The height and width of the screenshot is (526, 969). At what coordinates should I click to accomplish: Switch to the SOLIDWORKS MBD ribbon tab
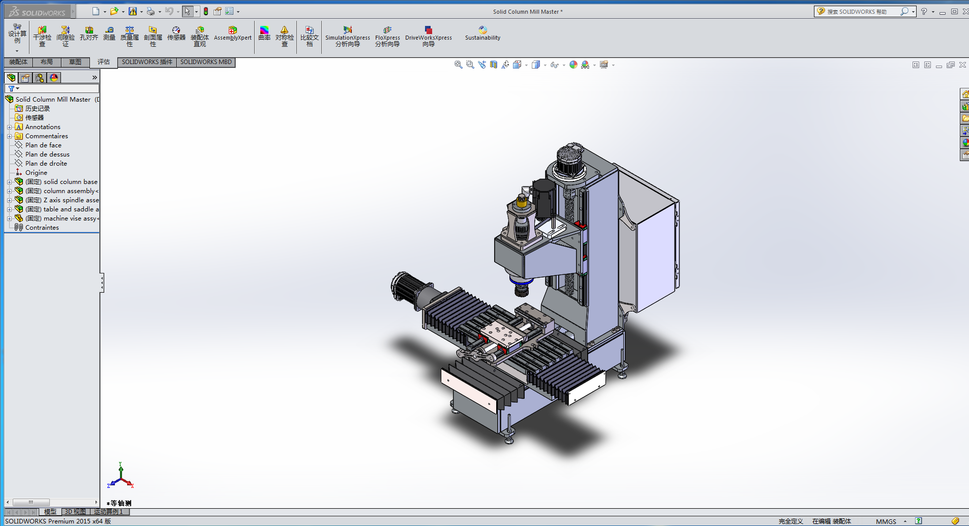click(205, 62)
